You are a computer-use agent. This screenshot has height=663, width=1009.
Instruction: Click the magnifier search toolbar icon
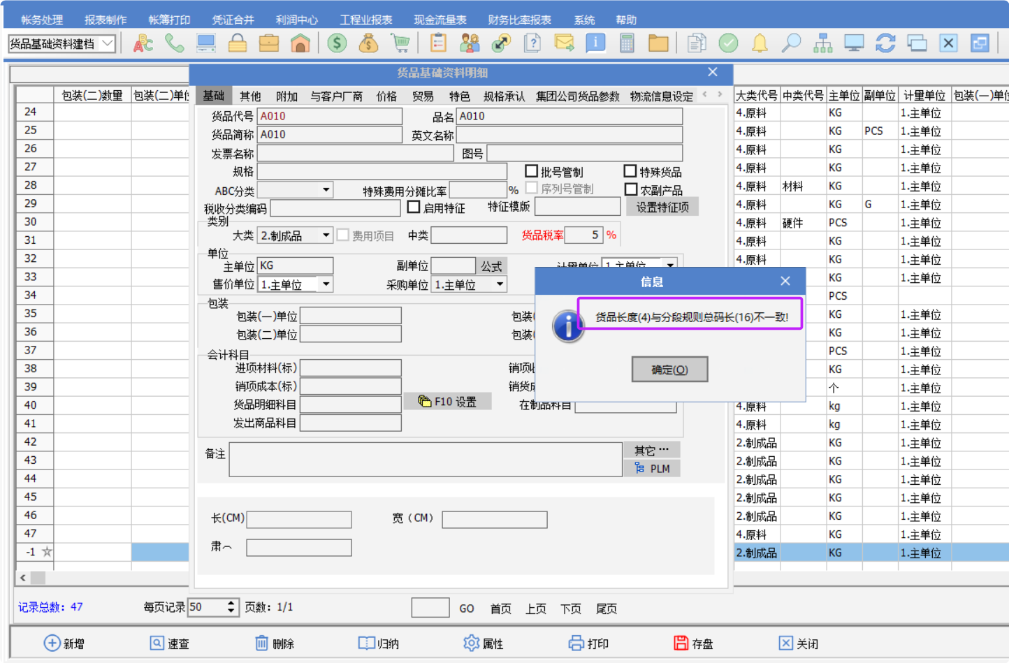coord(791,43)
